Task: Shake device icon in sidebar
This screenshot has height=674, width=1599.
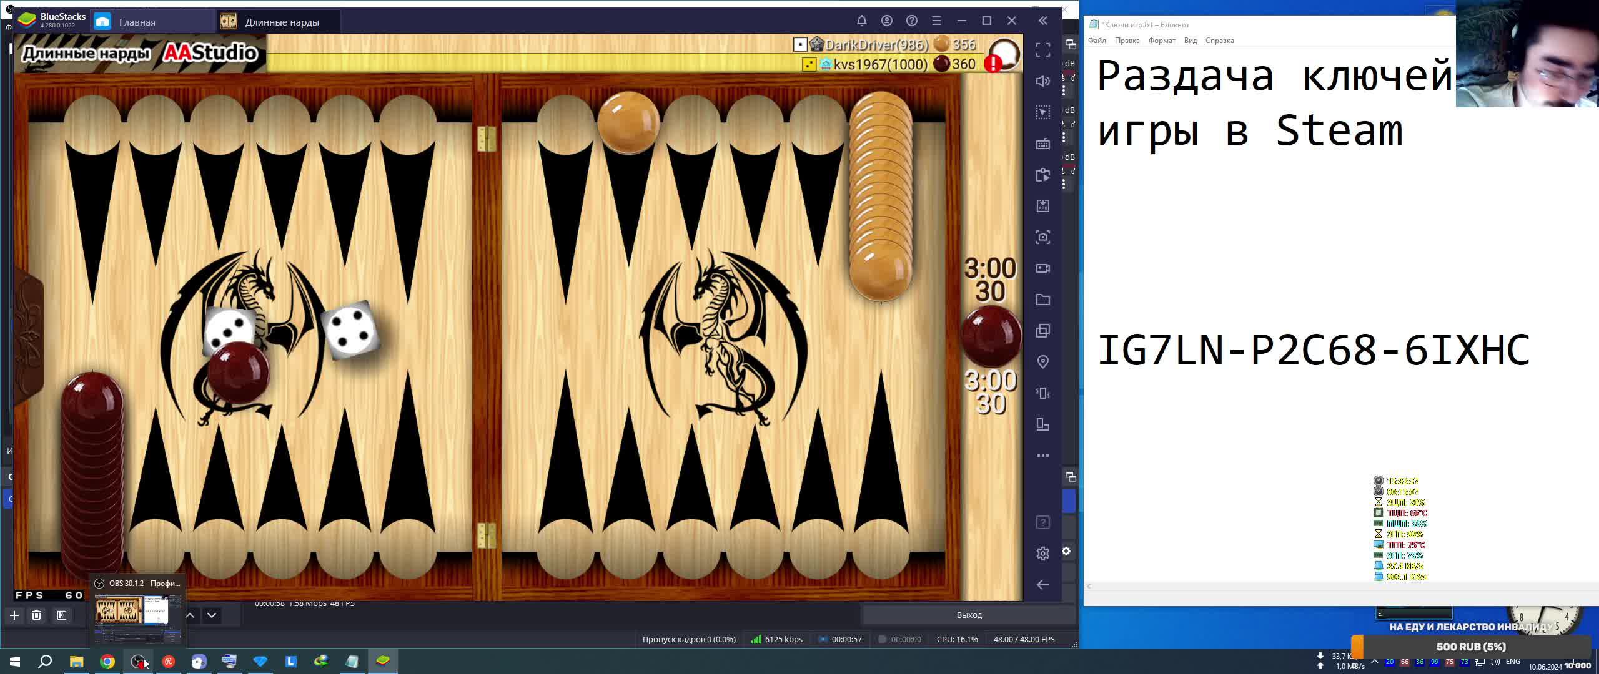Action: click(x=1042, y=393)
